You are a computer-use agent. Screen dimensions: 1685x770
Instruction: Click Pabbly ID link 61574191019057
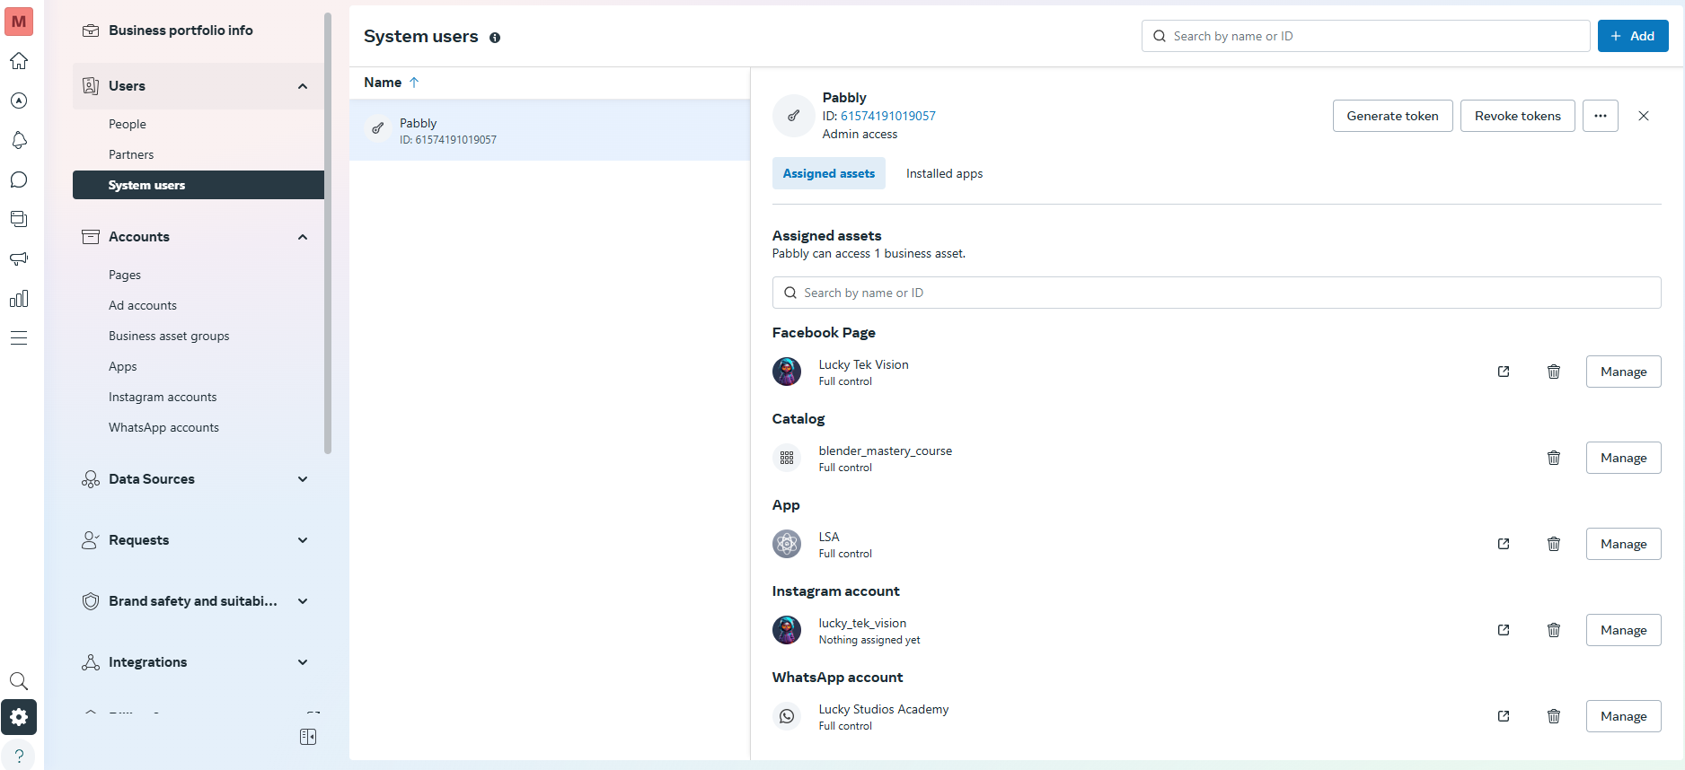point(888,116)
